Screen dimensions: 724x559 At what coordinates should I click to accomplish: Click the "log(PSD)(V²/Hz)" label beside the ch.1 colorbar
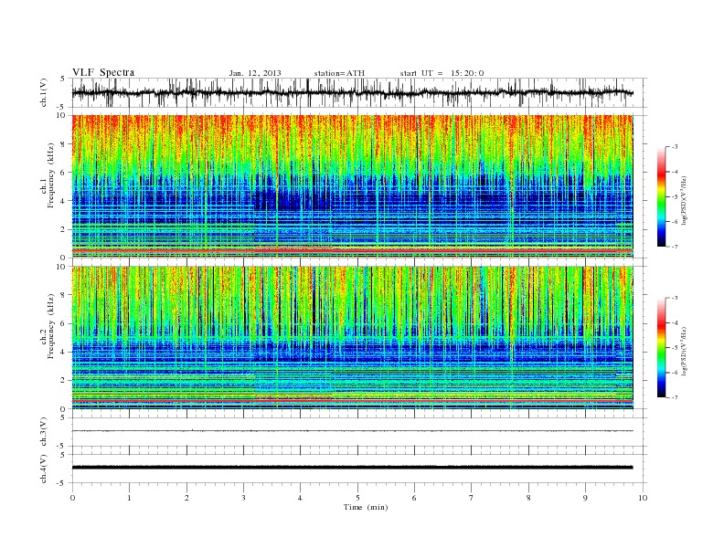click(684, 200)
